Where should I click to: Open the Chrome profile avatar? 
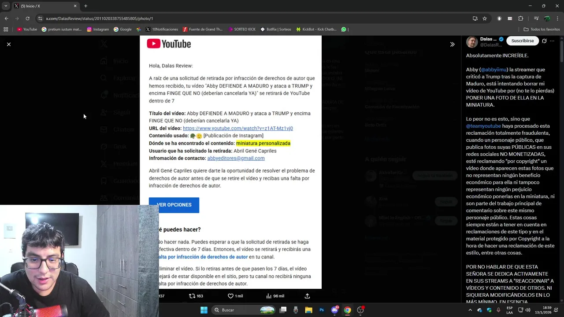click(547, 18)
